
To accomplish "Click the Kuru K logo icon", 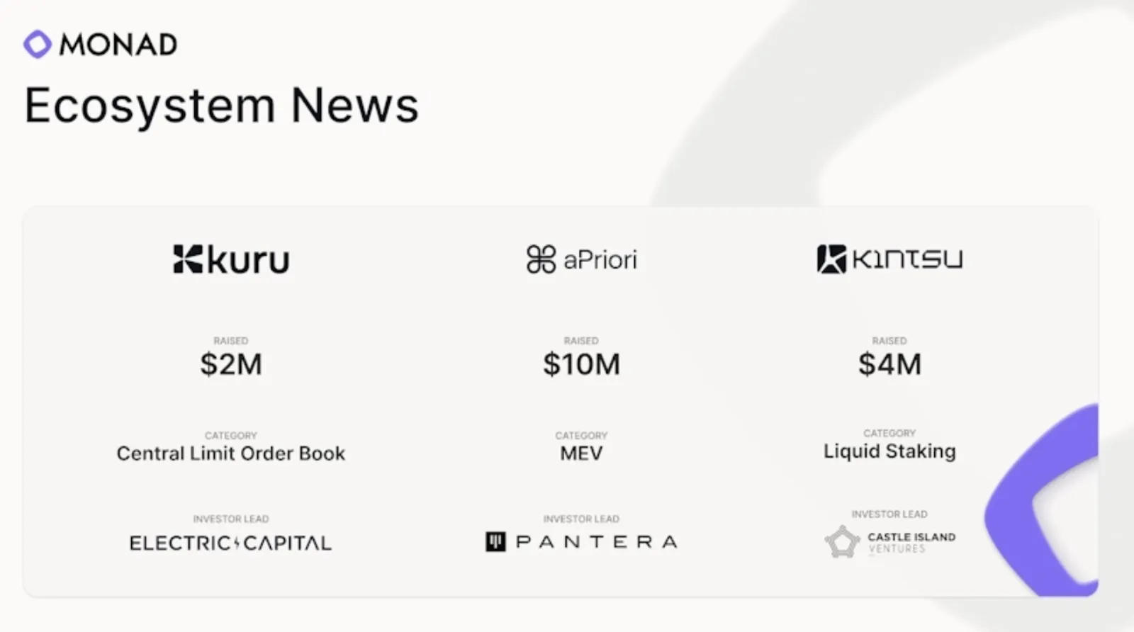I will pyautogui.click(x=188, y=259).
